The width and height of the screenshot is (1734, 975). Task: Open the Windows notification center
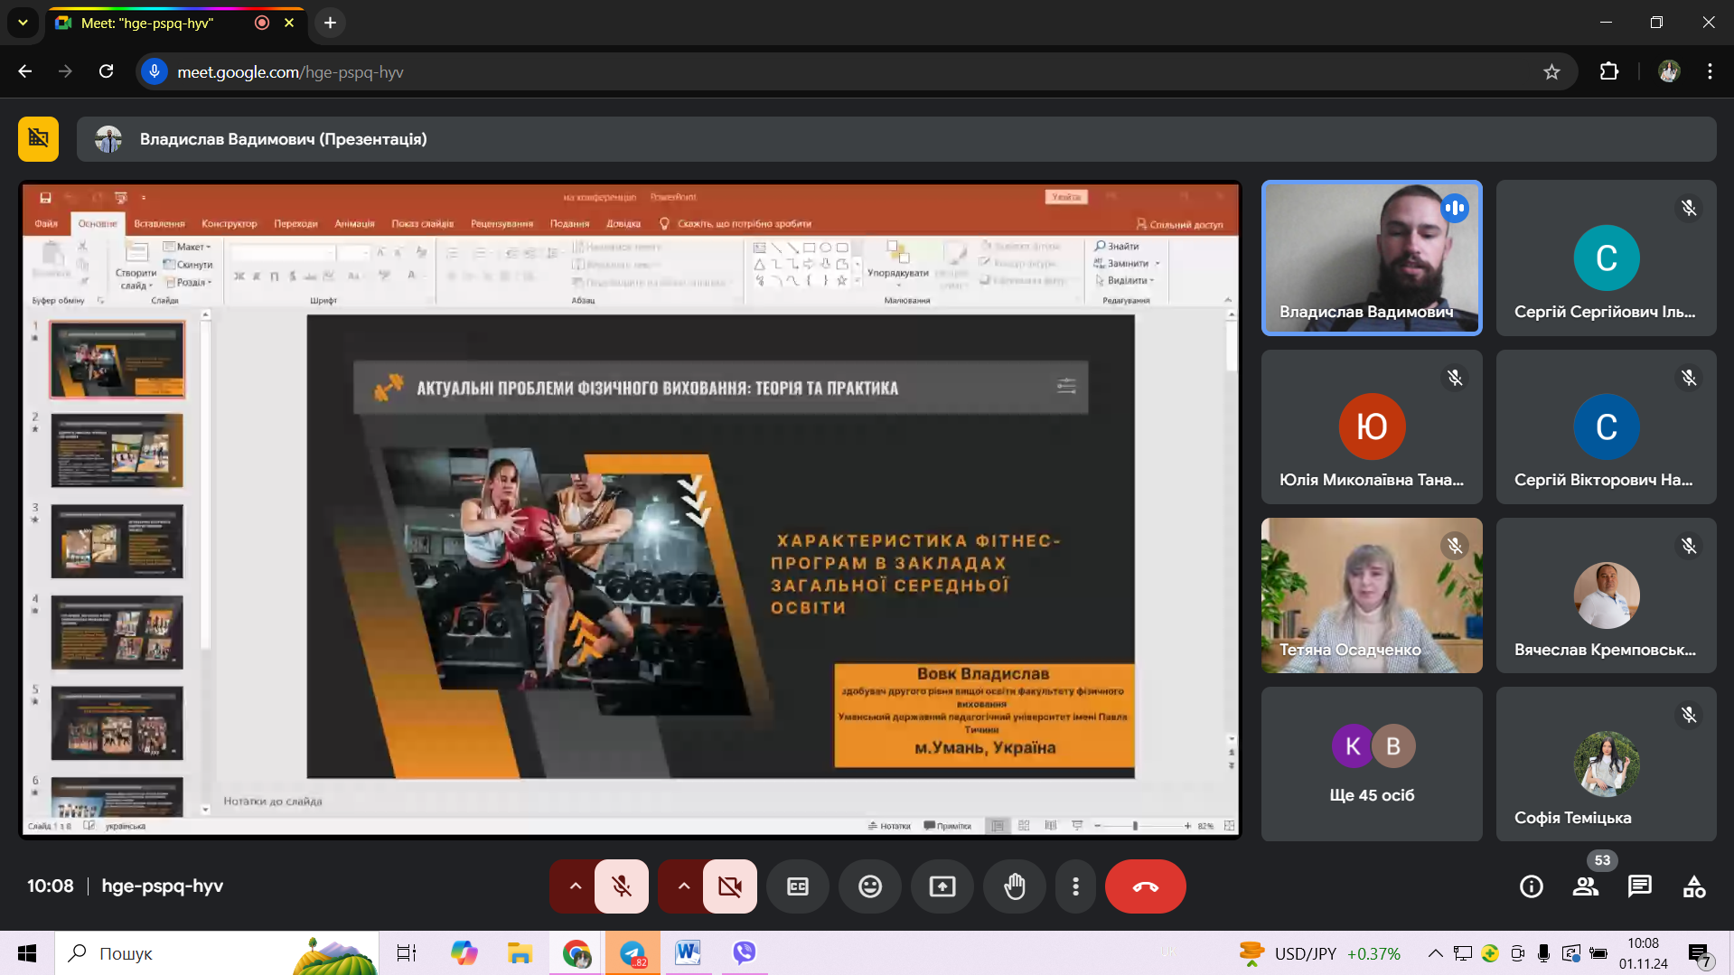click(1700, 954)
